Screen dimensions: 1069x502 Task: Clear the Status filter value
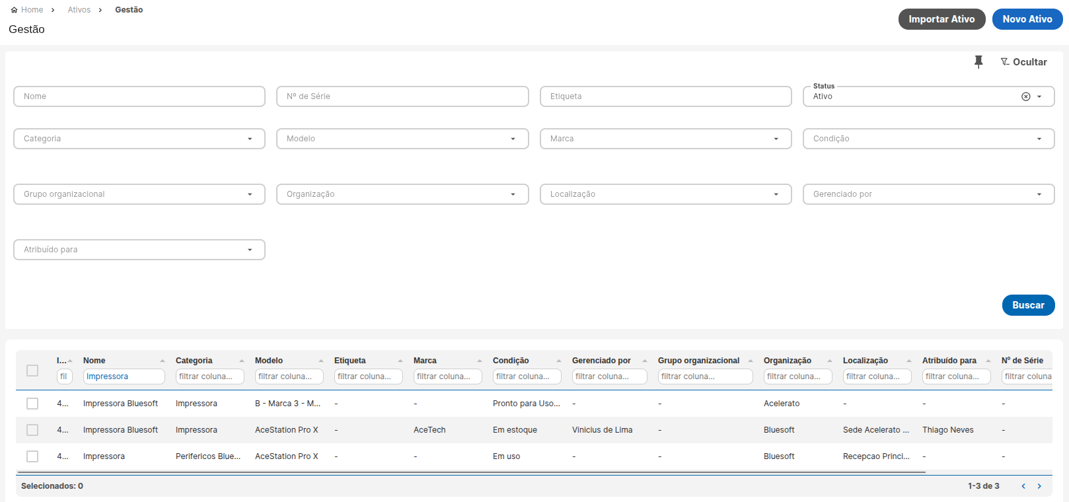point(1026,96)
